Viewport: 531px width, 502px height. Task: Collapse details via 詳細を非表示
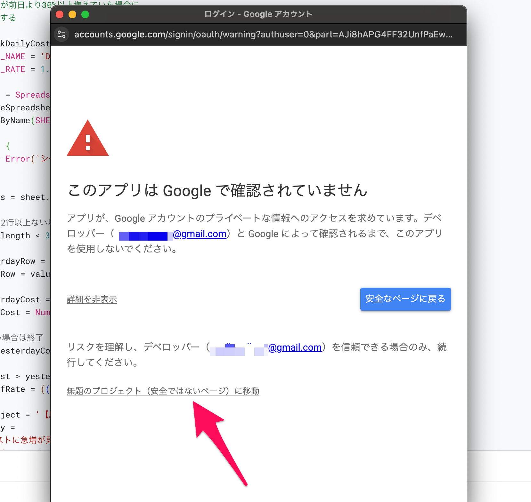click(x=92, y=299)
